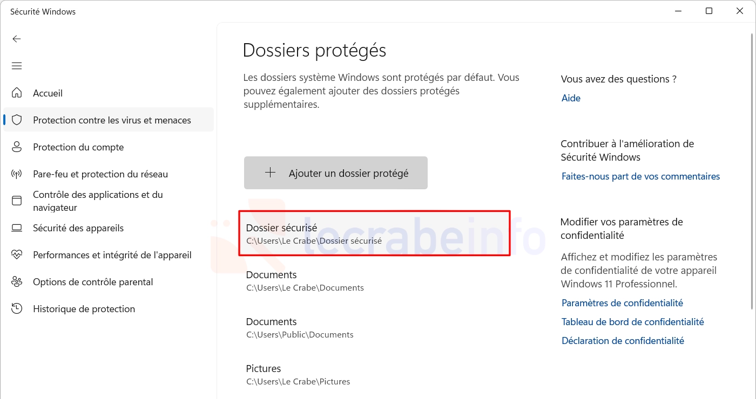
Task: Open the protection history clock icon
Action: click(17, 308)
